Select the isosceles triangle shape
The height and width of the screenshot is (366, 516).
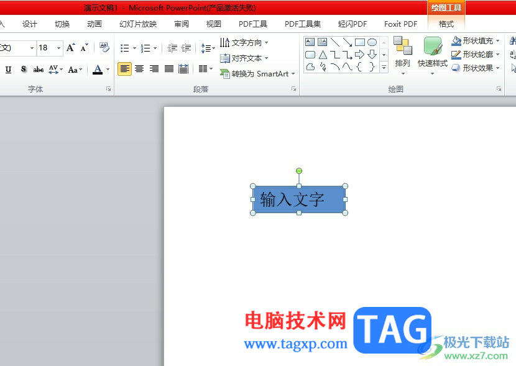click(323, 55)
